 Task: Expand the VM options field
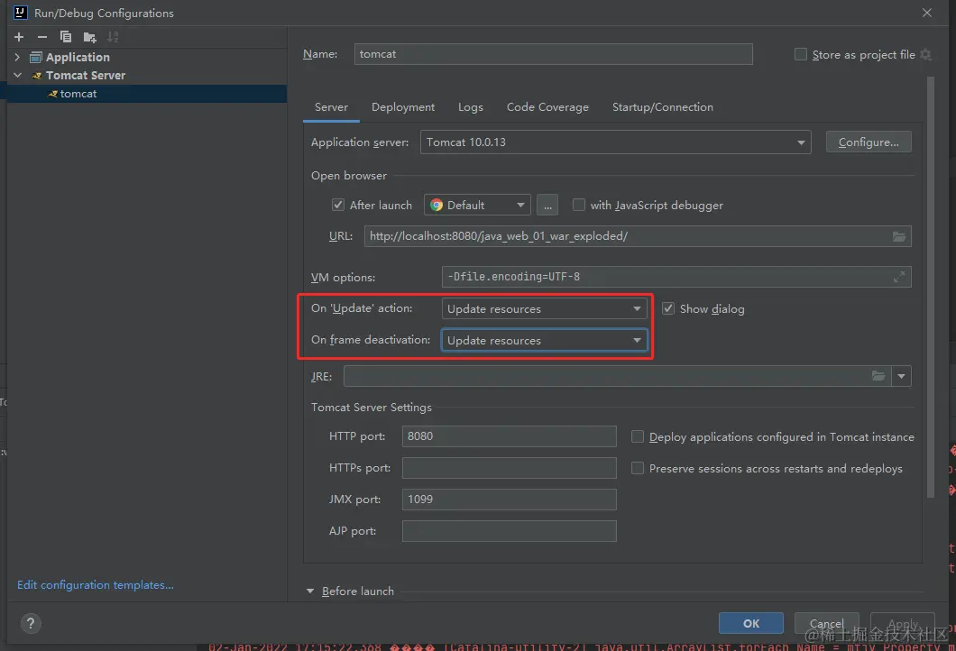point(898,277)
